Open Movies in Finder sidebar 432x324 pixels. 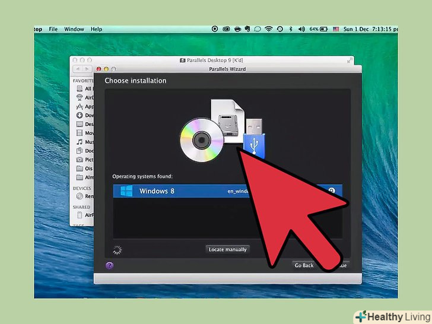85,133
